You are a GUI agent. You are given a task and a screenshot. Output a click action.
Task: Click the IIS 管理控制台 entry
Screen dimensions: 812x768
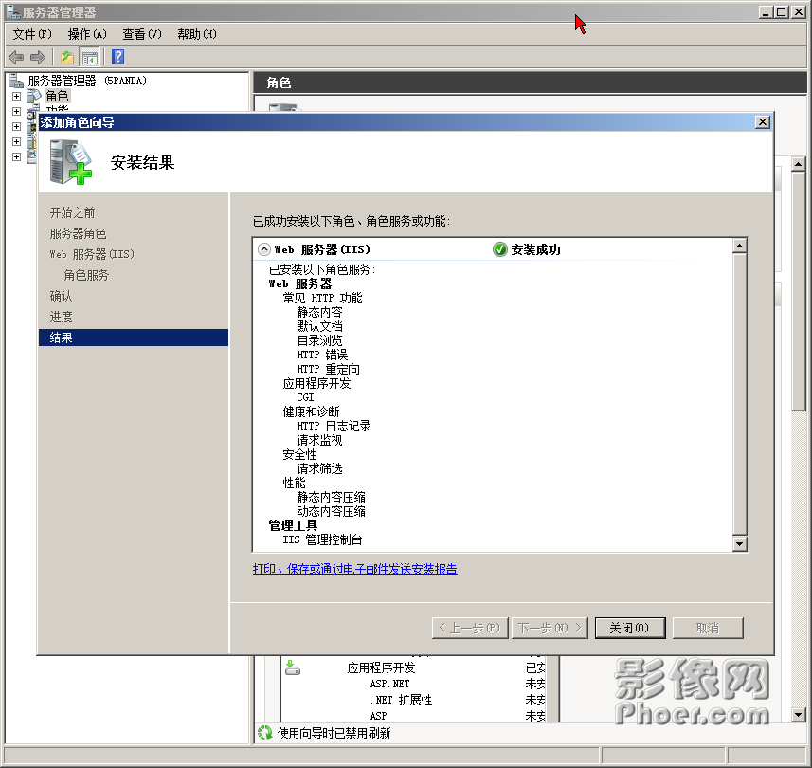click(x=323, y=539)
